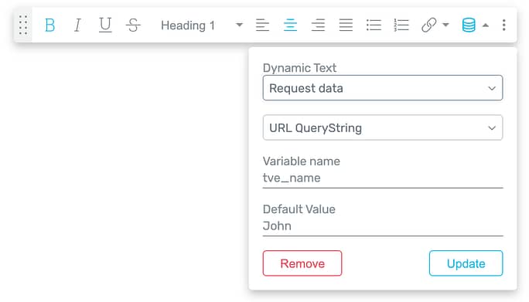Screen dimensions: 529x302
Task: Expand the link options arrow
Action: click(x=445, y=25)
